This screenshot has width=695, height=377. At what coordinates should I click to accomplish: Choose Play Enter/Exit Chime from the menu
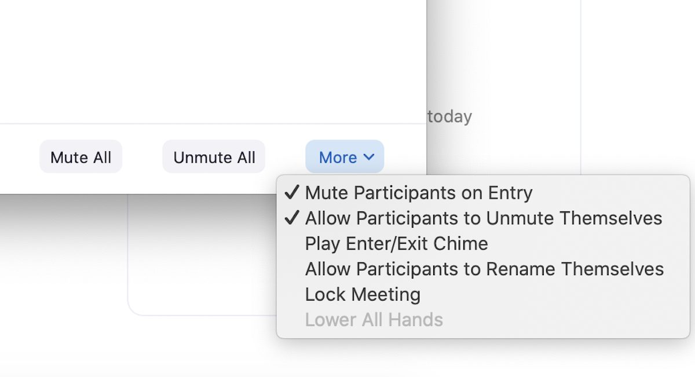(x=396, y=243)
